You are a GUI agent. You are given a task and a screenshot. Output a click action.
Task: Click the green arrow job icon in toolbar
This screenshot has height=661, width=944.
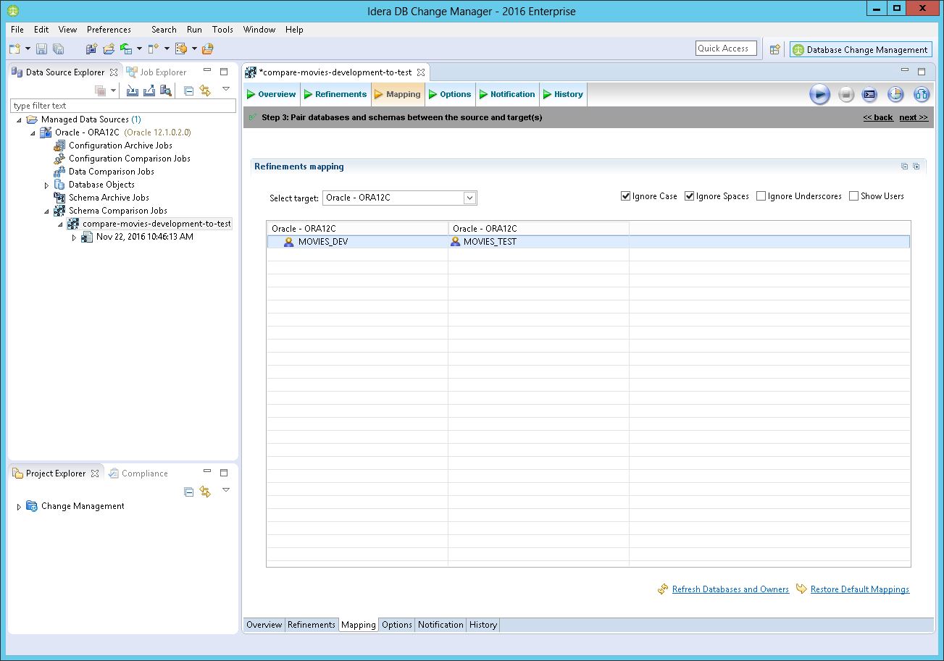coord(126,49)
